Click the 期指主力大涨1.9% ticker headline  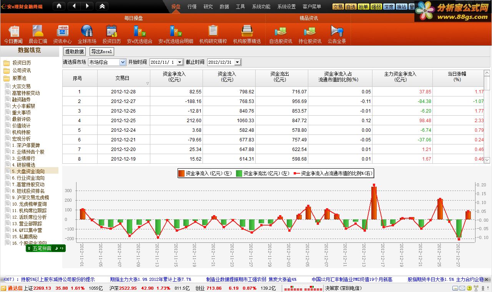coord(150,279)
